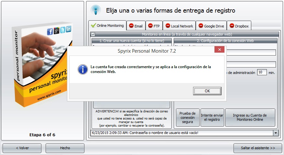The width and height of the screenshot is (284, 155).
Task: Toggle the Monitoreo en línea checkbox
Action: [93, 34]
